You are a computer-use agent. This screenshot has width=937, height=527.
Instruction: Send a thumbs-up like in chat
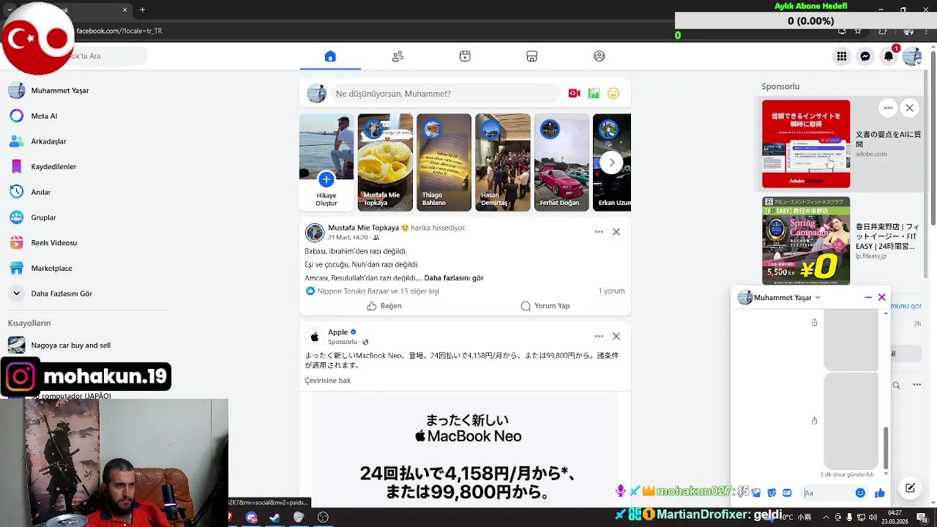879,493
